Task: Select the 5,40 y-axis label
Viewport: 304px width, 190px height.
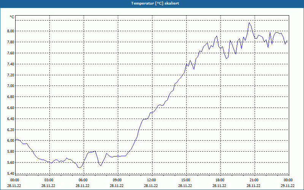Action: (x=11, y=173)
